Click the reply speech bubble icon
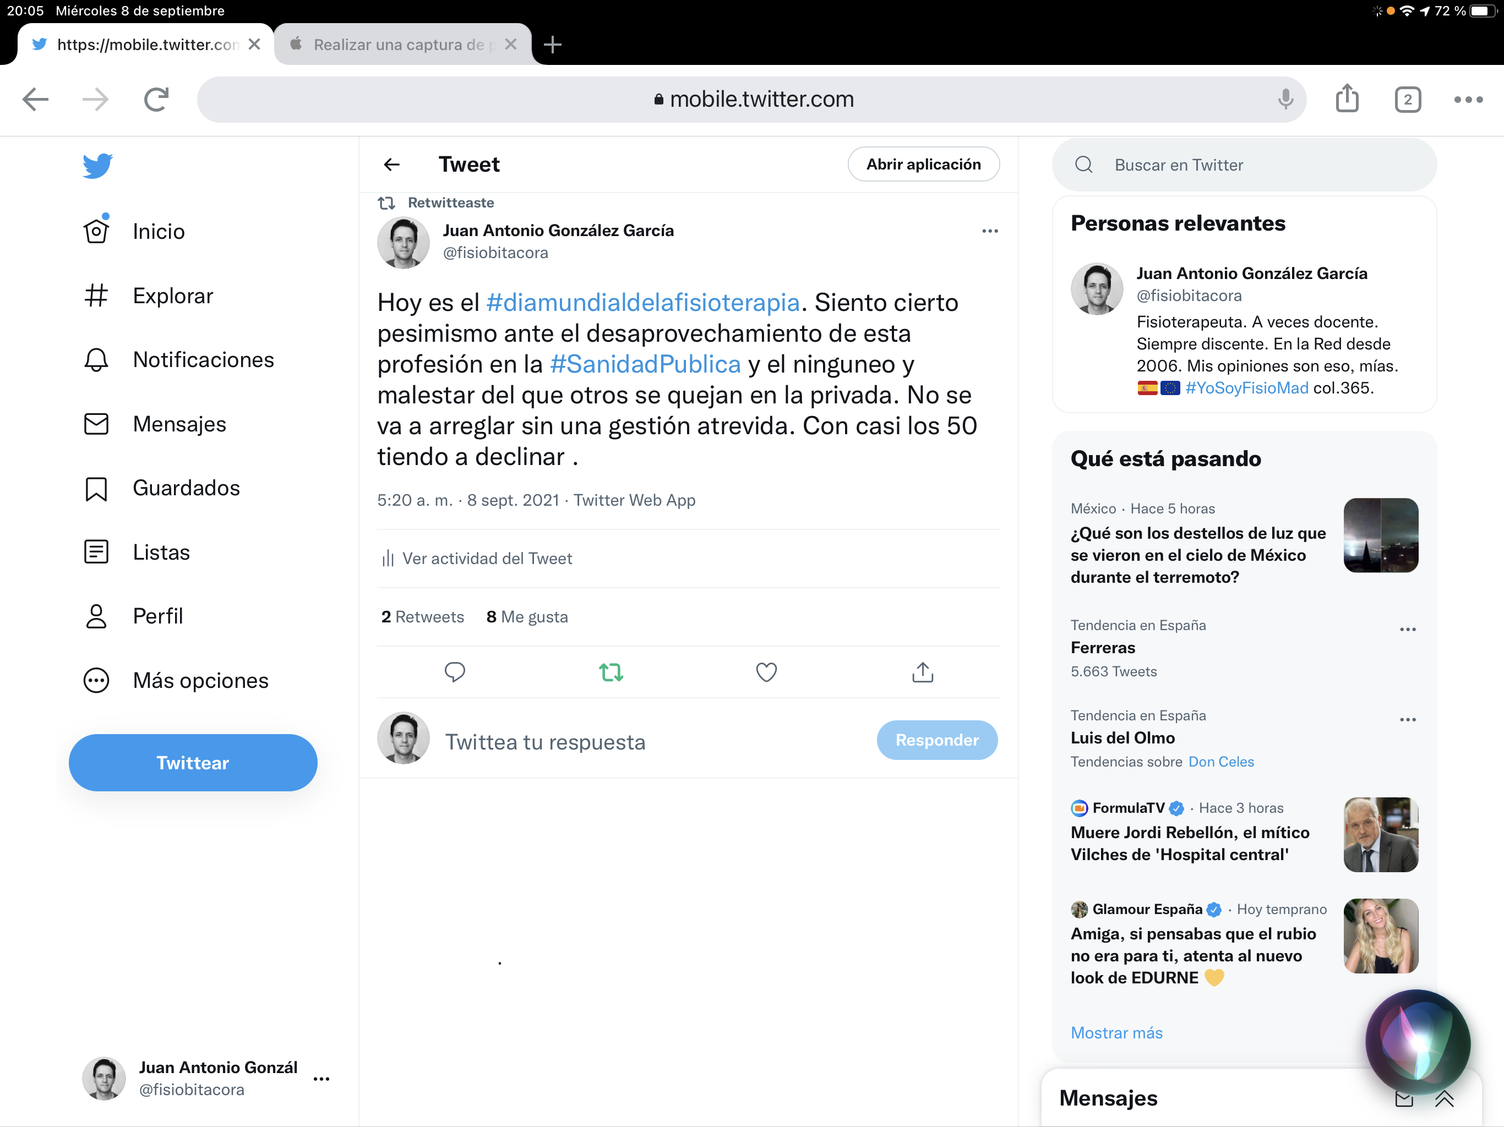 [x=454, y=671]
